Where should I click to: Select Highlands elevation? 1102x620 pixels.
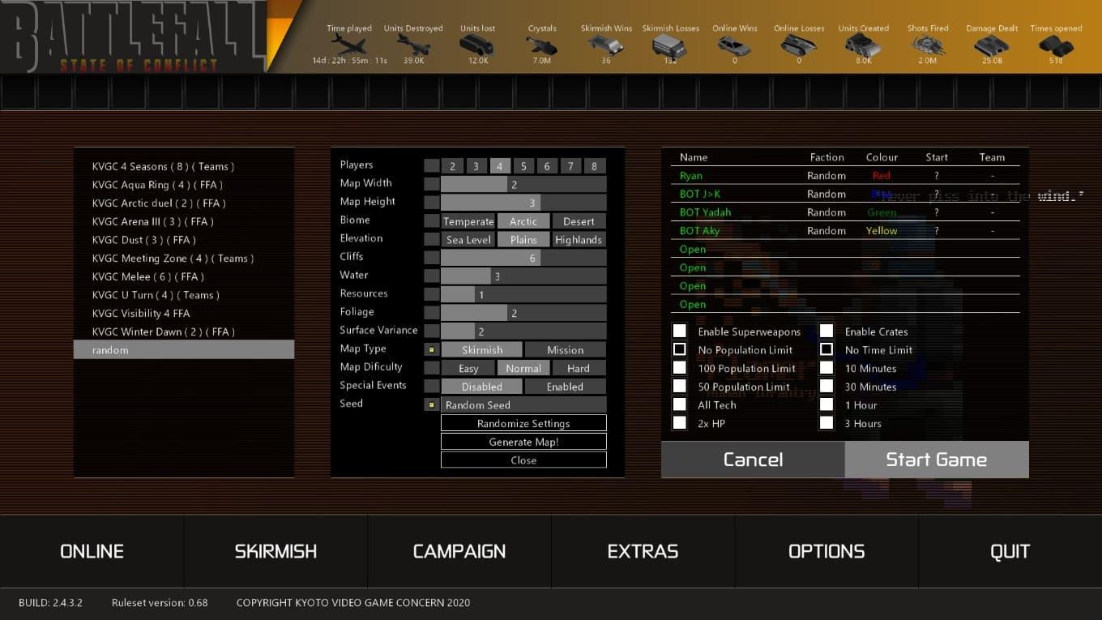pyautogui.click(x=579, y=239)
